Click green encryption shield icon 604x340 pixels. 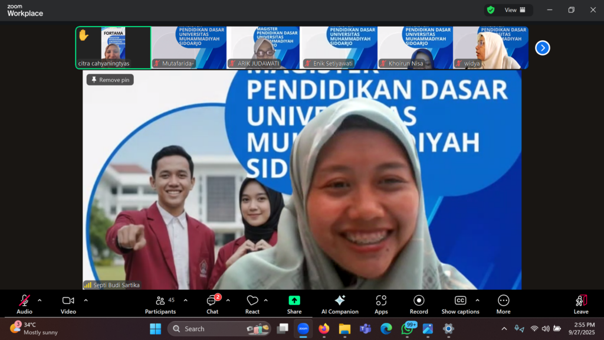pos(491,10)
